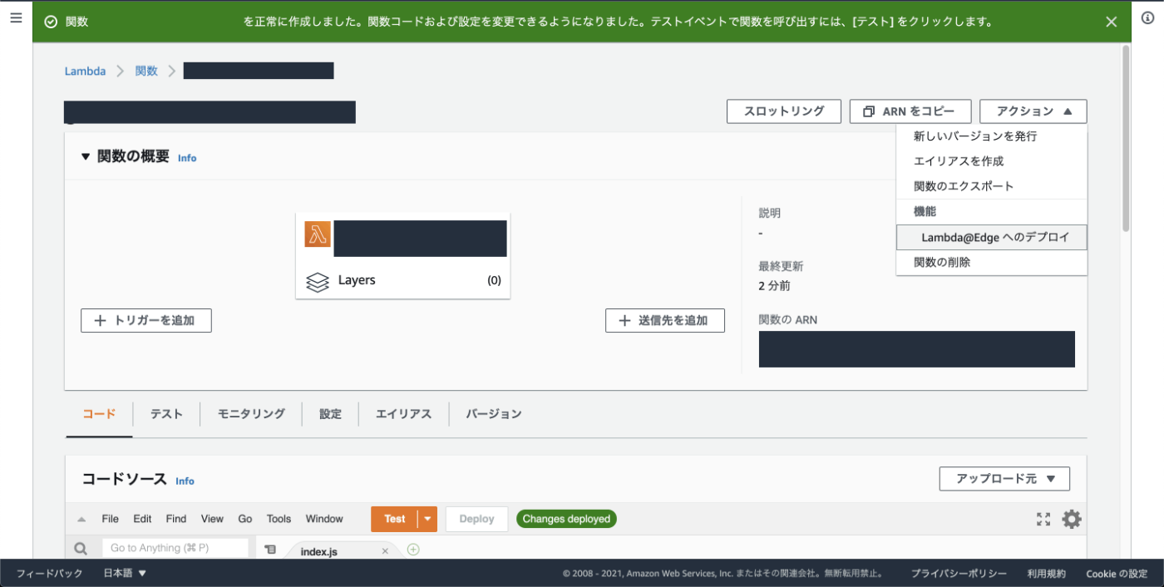Open new tab with green plus icon

(413, 550)
